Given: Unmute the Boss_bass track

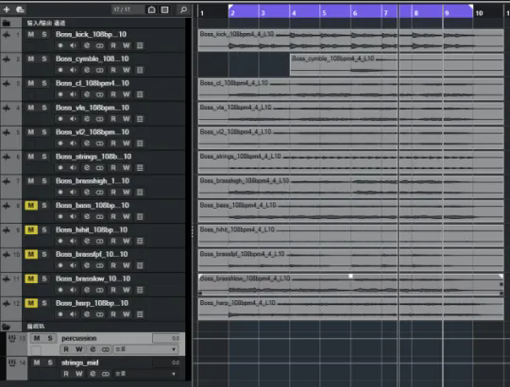Looking at the screenshot, I should 31,206.
